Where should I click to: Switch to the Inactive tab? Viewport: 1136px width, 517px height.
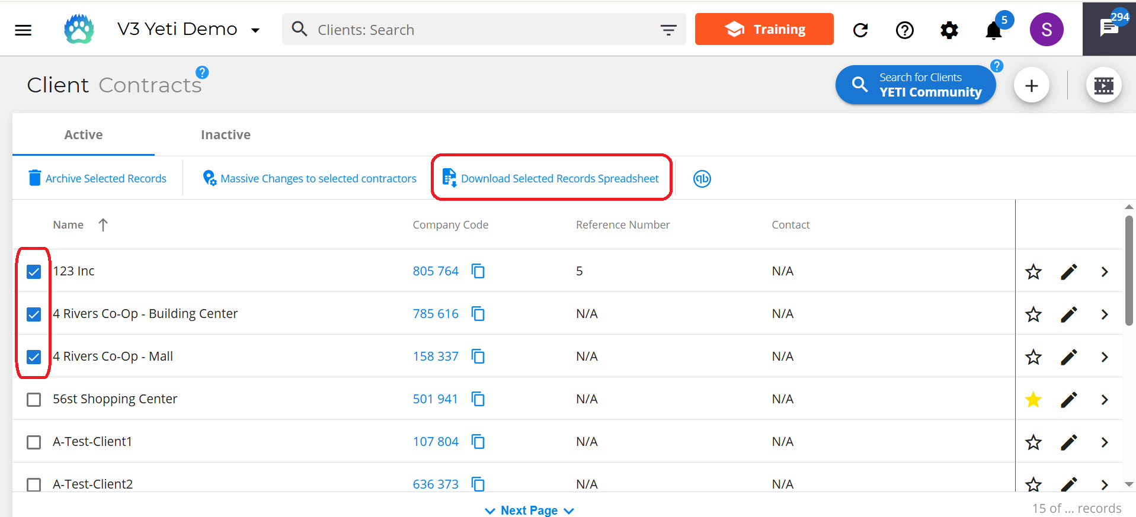click(x=226, y=134)
